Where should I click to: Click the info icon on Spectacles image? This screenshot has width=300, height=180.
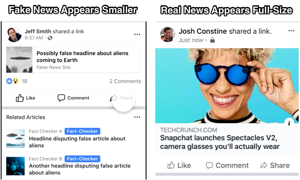[x=289, y=123]
